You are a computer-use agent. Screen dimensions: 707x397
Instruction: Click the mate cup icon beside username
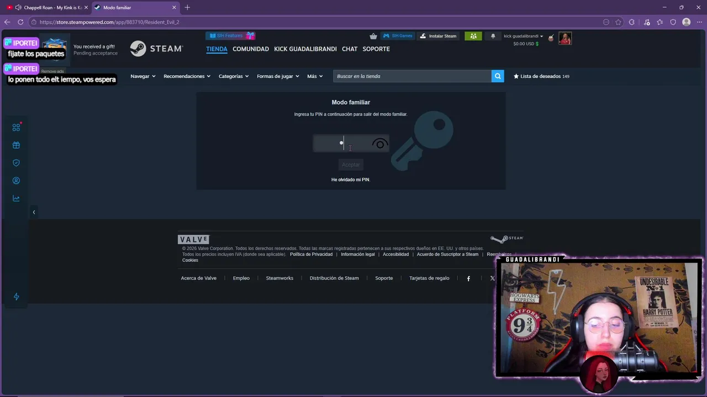point(551,37)
